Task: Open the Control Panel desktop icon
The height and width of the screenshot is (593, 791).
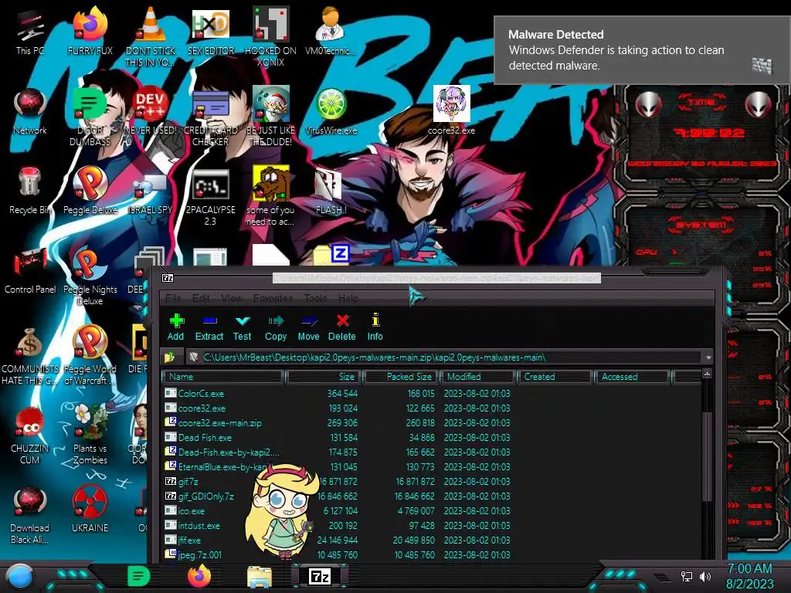Action: point(30,271)
